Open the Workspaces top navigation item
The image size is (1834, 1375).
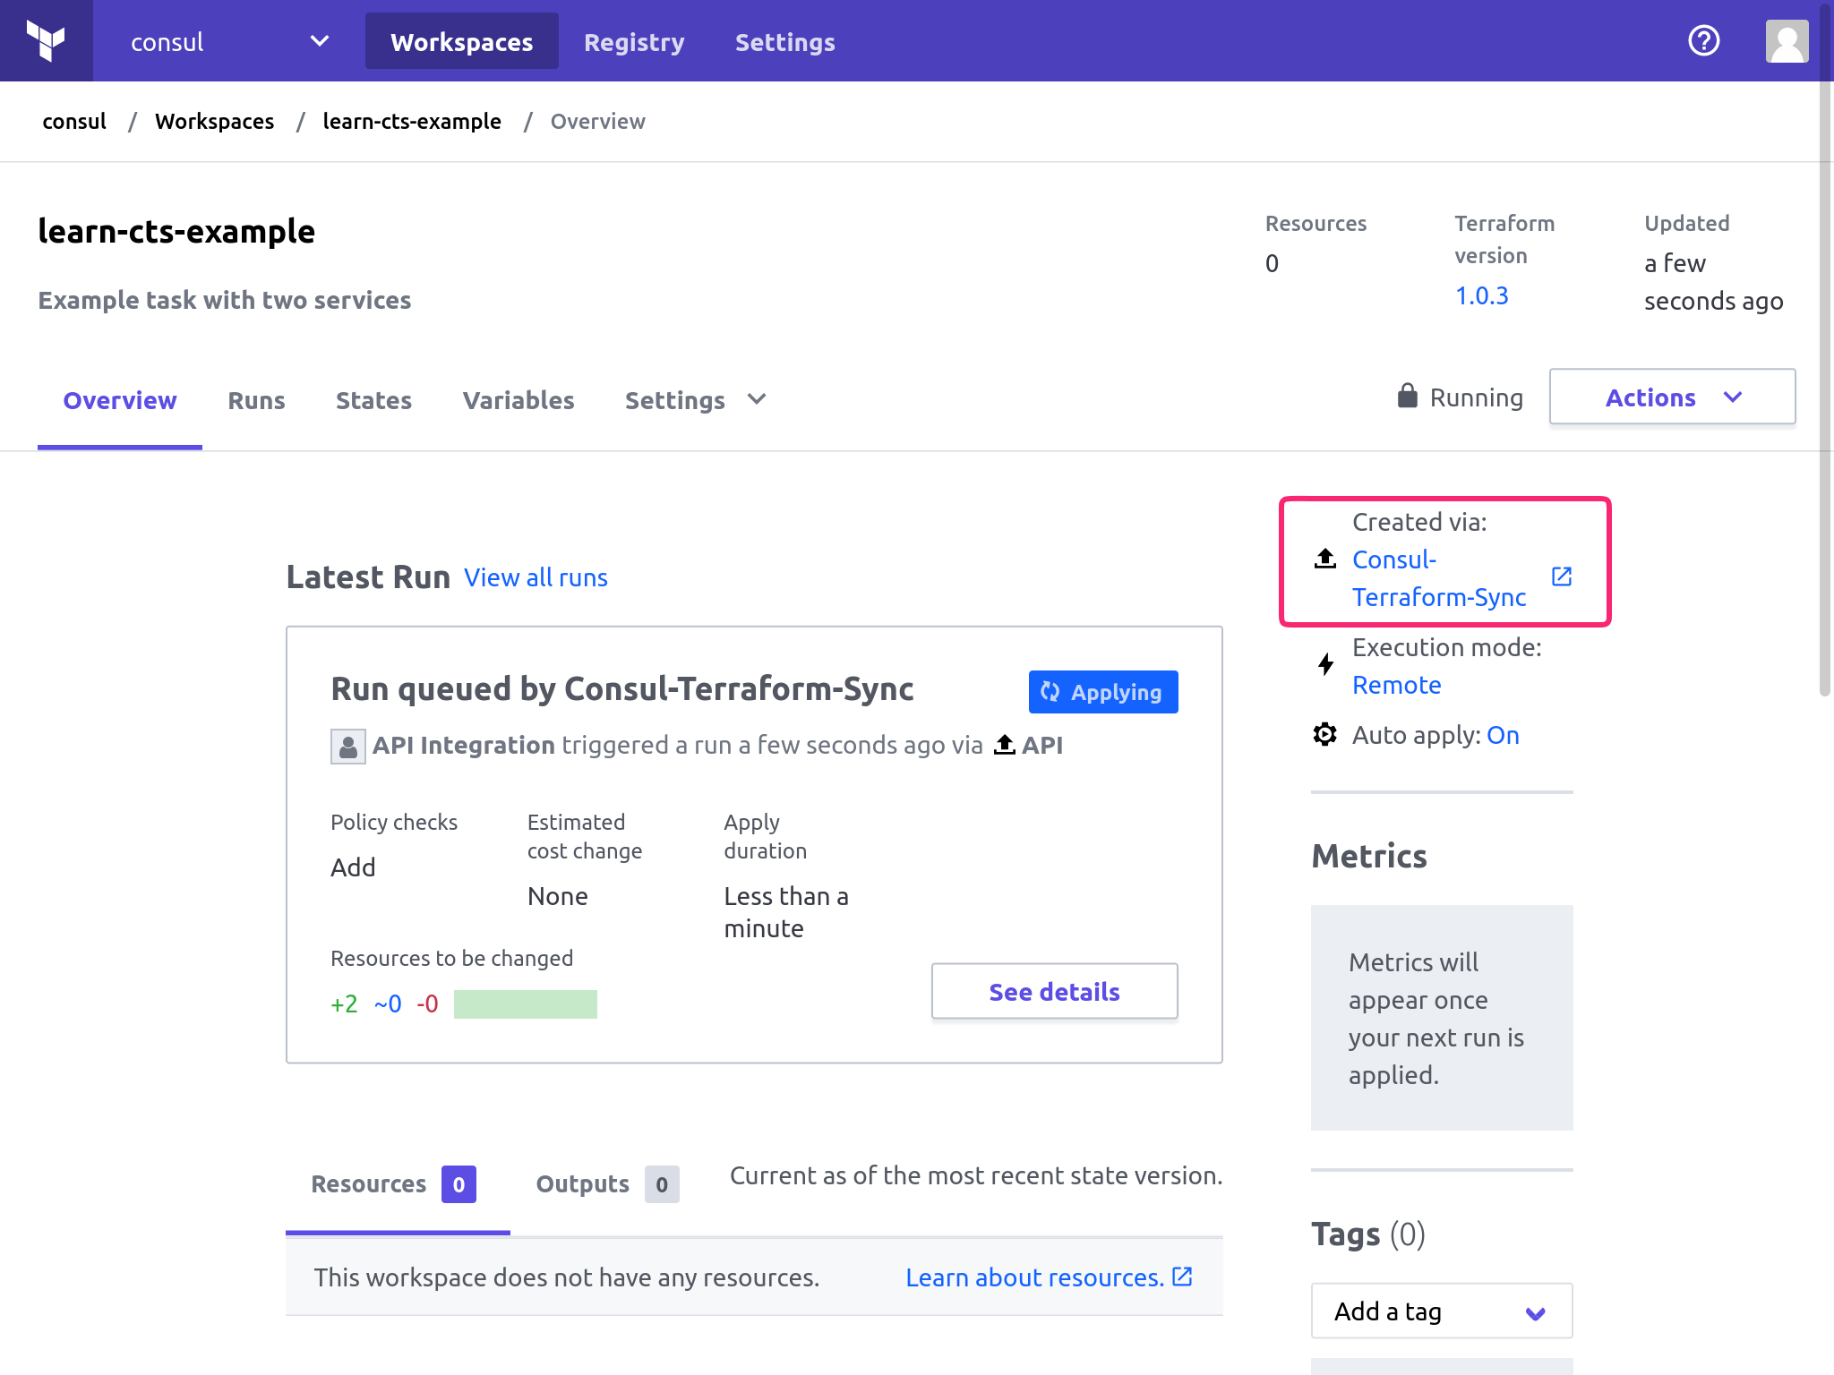tap(461, 41)
